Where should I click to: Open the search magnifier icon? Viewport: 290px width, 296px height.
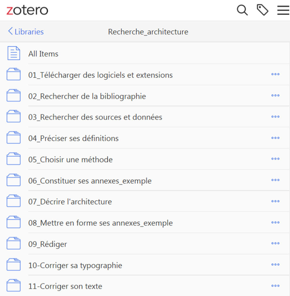[x=242, y=10]
